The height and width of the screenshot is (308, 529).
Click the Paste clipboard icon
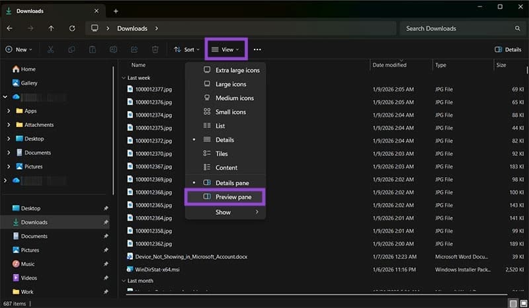93,50
